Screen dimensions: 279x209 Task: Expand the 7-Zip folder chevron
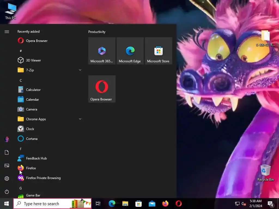coord(80,70)
